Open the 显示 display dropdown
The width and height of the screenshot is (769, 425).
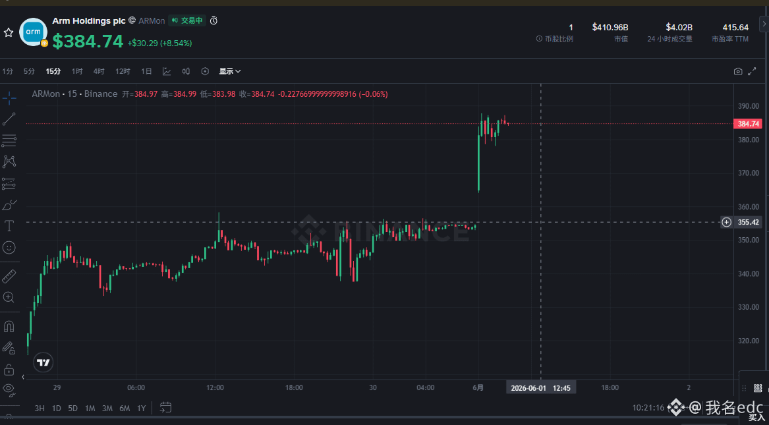(x=229, y=72)
